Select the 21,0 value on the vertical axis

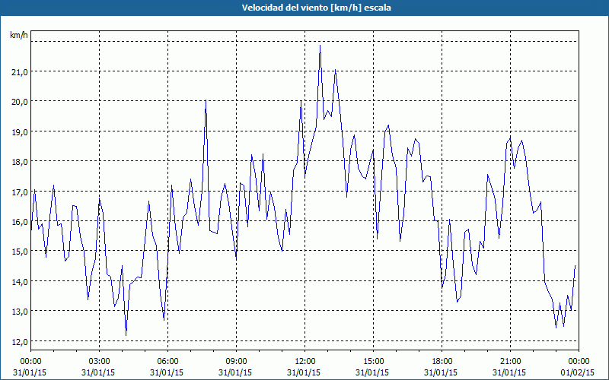pos(19,71)
